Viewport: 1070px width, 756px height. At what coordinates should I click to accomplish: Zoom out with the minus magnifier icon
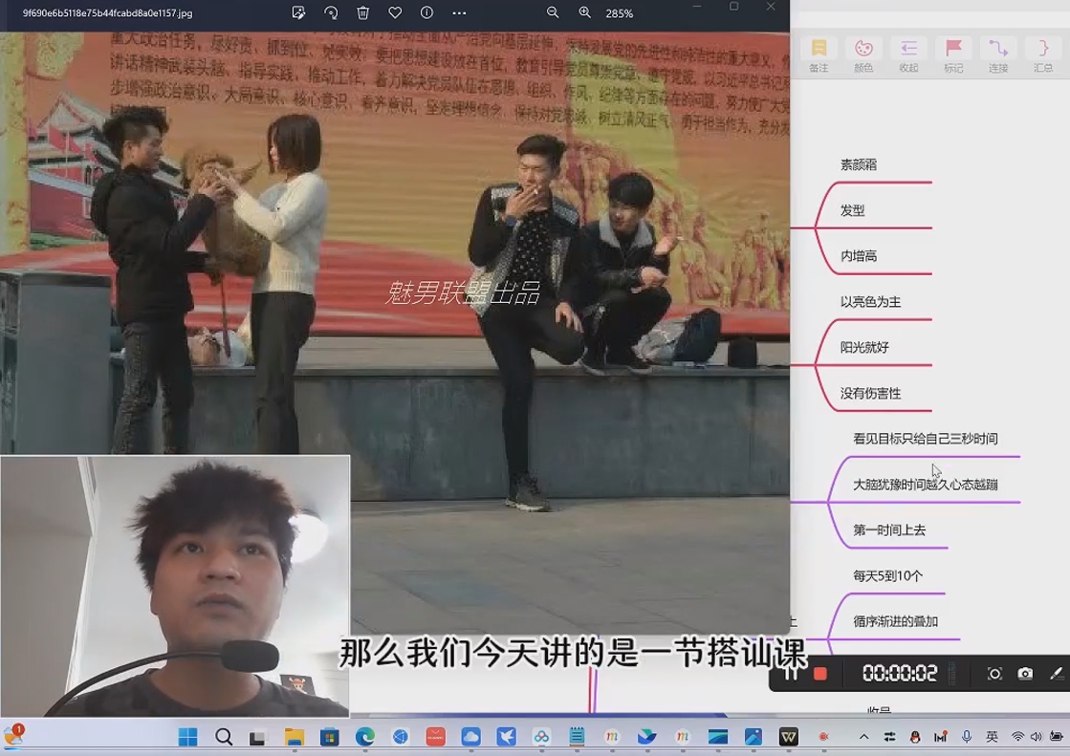click(x=553, y=13)
